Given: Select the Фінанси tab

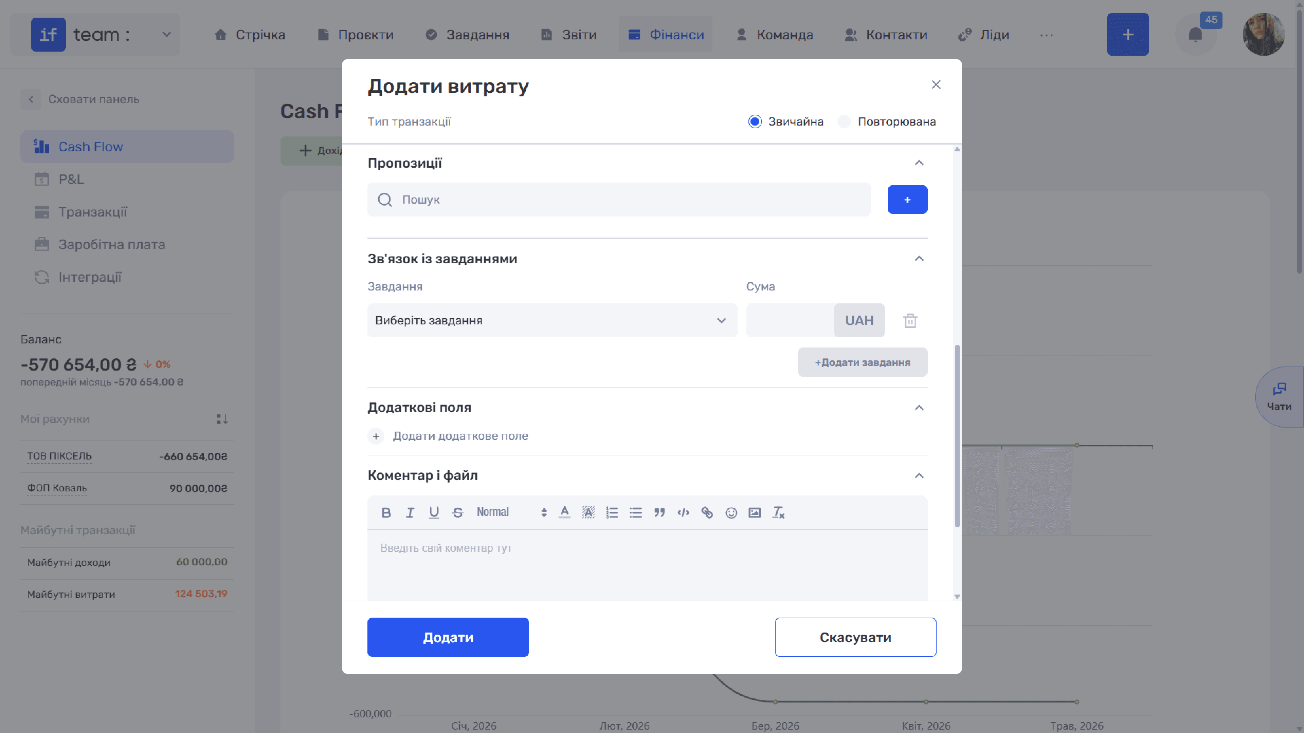Looking at the screenshot, I should tap(666, 34).
